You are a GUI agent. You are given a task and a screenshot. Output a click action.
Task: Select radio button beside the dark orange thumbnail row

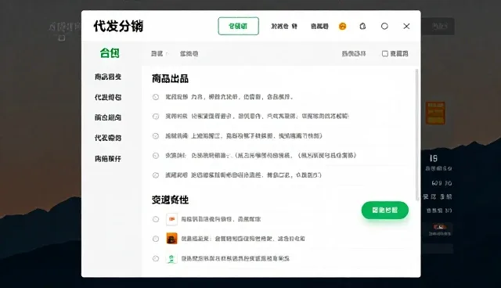coord(156,239)
